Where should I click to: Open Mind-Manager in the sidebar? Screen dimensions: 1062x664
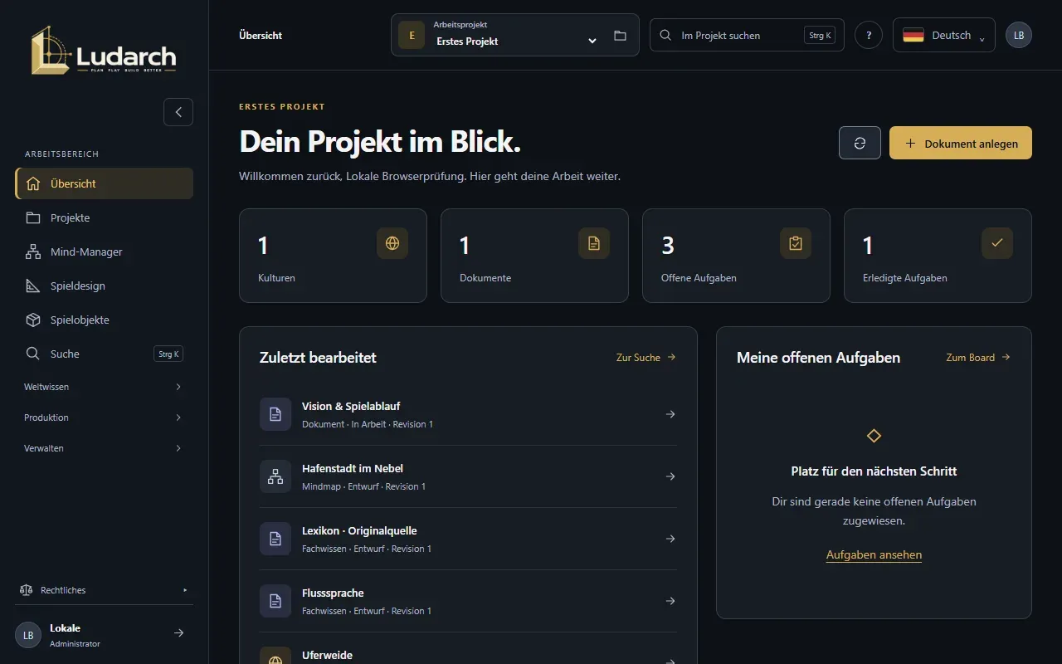click(x=104, y=251)
